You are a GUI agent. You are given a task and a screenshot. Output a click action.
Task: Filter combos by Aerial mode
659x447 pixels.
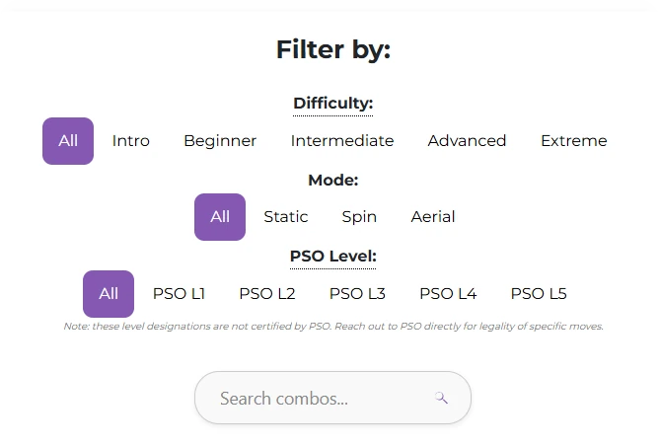433,217
